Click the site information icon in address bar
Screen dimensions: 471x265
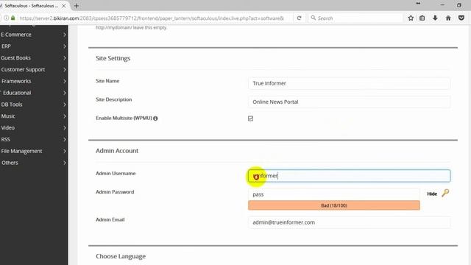pos(7,18)
